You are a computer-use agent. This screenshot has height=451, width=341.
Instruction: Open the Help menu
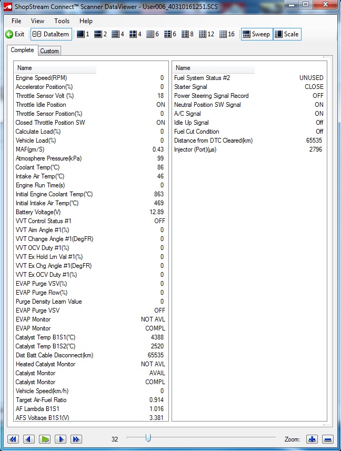coord(86,21)
